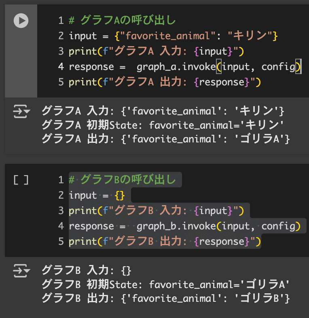This screenshot has height=318, width=309.
Task: Open the Graph B cell output options icon
Action: 21,271
